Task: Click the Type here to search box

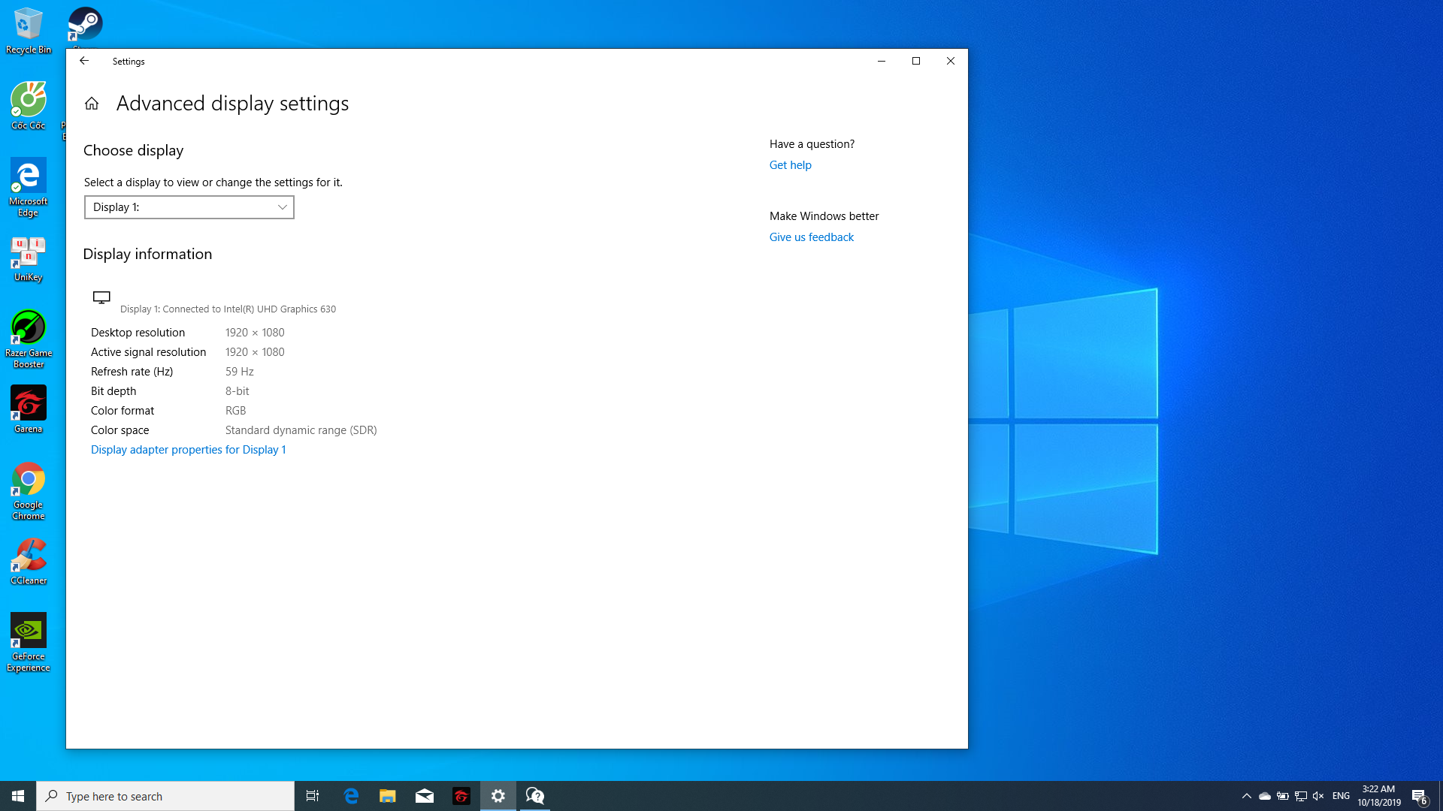Action: 165,796
